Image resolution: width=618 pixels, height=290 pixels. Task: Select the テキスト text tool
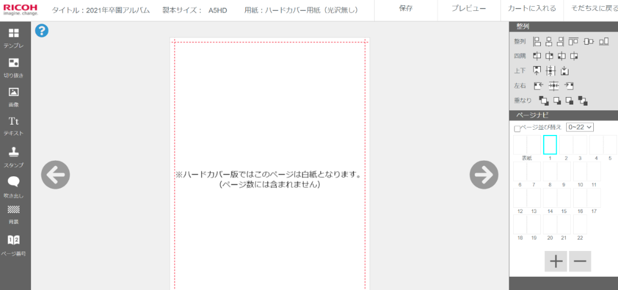(x=14, y=125)
